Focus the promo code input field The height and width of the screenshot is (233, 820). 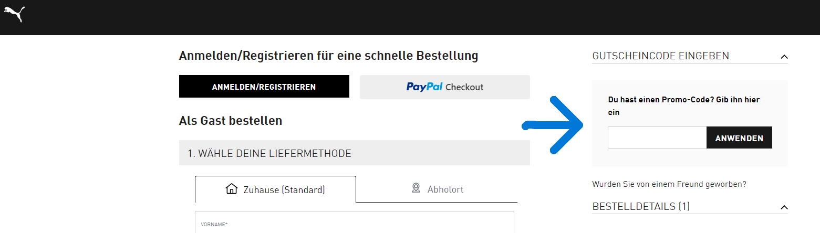pos(657,137)
